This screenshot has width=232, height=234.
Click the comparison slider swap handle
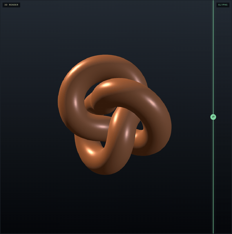click(213, 117)
